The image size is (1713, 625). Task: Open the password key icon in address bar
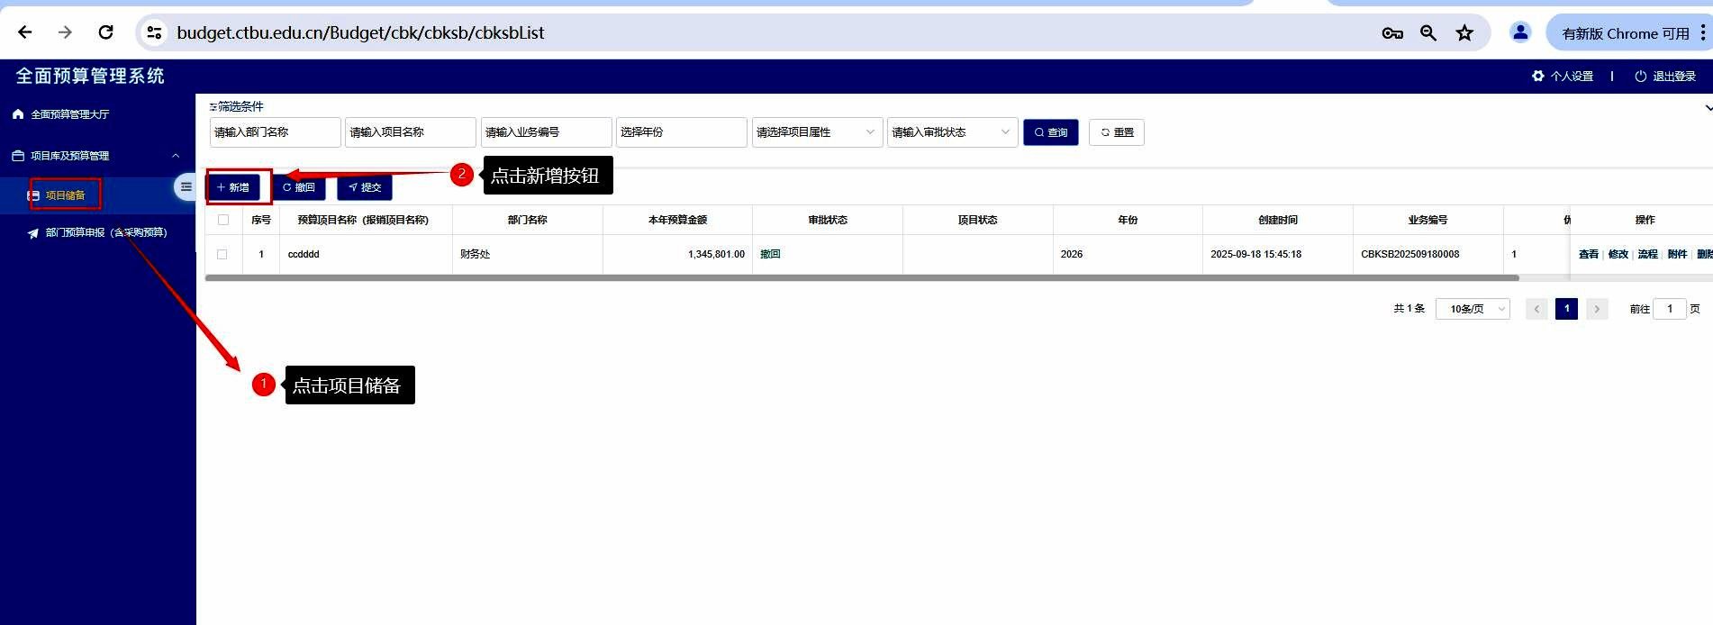click(x=1391, y=33)
